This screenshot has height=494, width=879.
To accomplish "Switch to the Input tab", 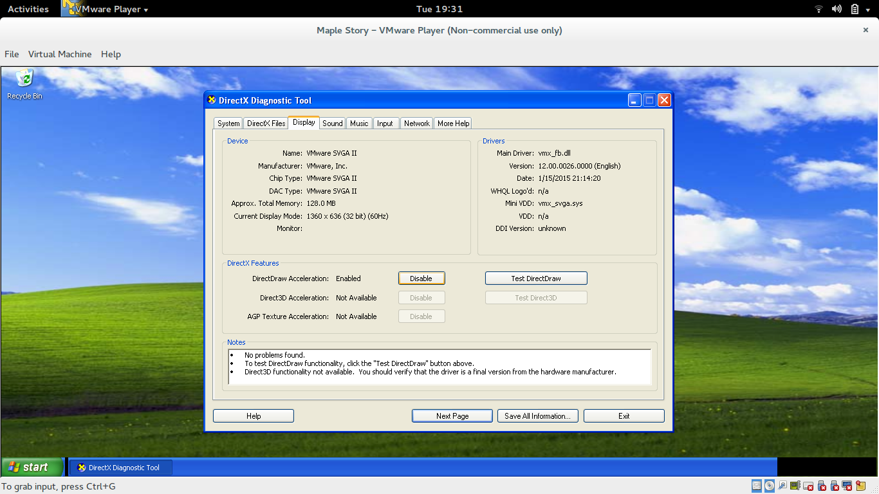I will pyautogui.click(x=385, y=123).
